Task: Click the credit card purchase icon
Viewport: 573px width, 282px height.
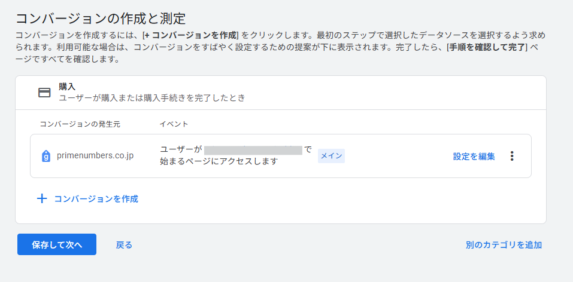Action: point(44,93)
